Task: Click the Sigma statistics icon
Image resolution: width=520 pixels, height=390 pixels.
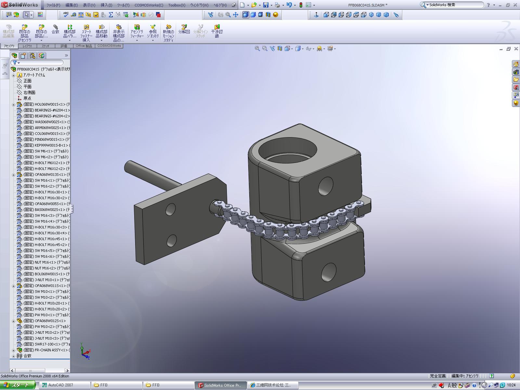Action: [111, 15]
